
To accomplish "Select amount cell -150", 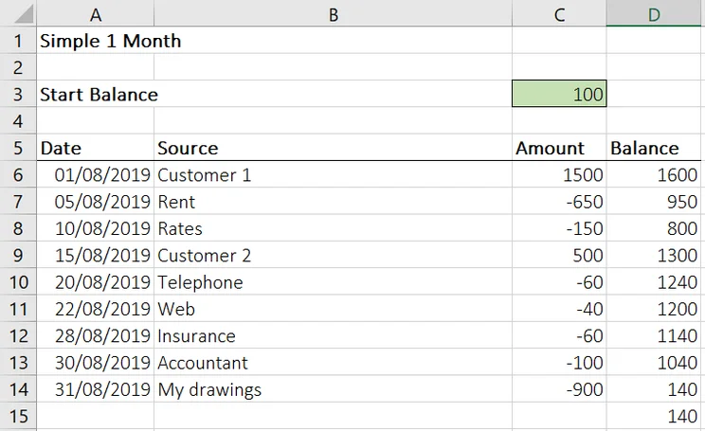I will tap(559, 228).
